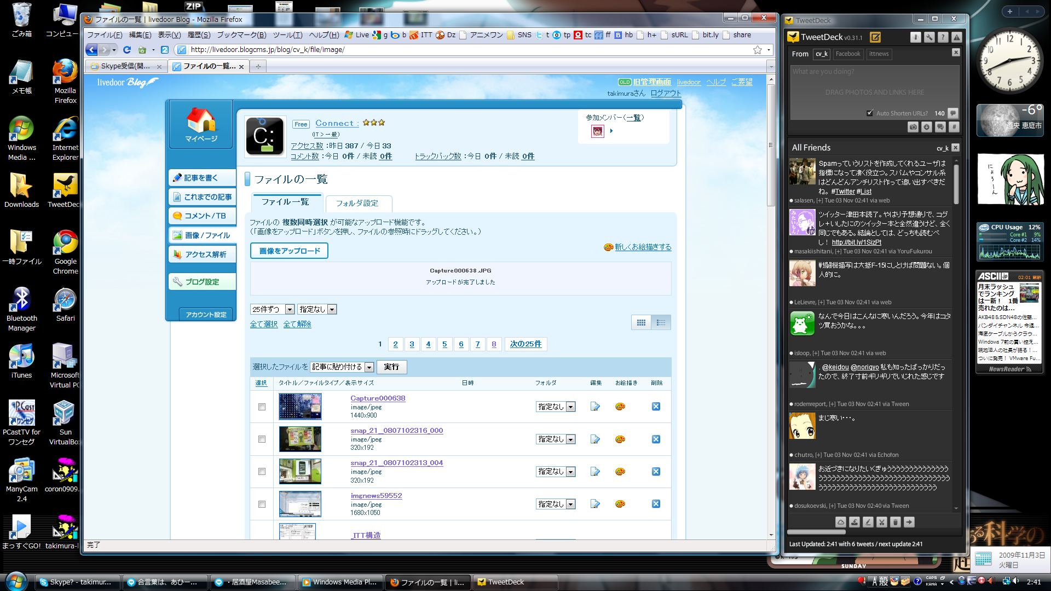Expand the participating members arrow
Image resolution: width=1051 pixels, height=591 pixels.
[x=611, y=131]
